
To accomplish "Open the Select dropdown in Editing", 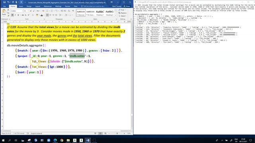I will pyautogui.click(x=123, y=16).
